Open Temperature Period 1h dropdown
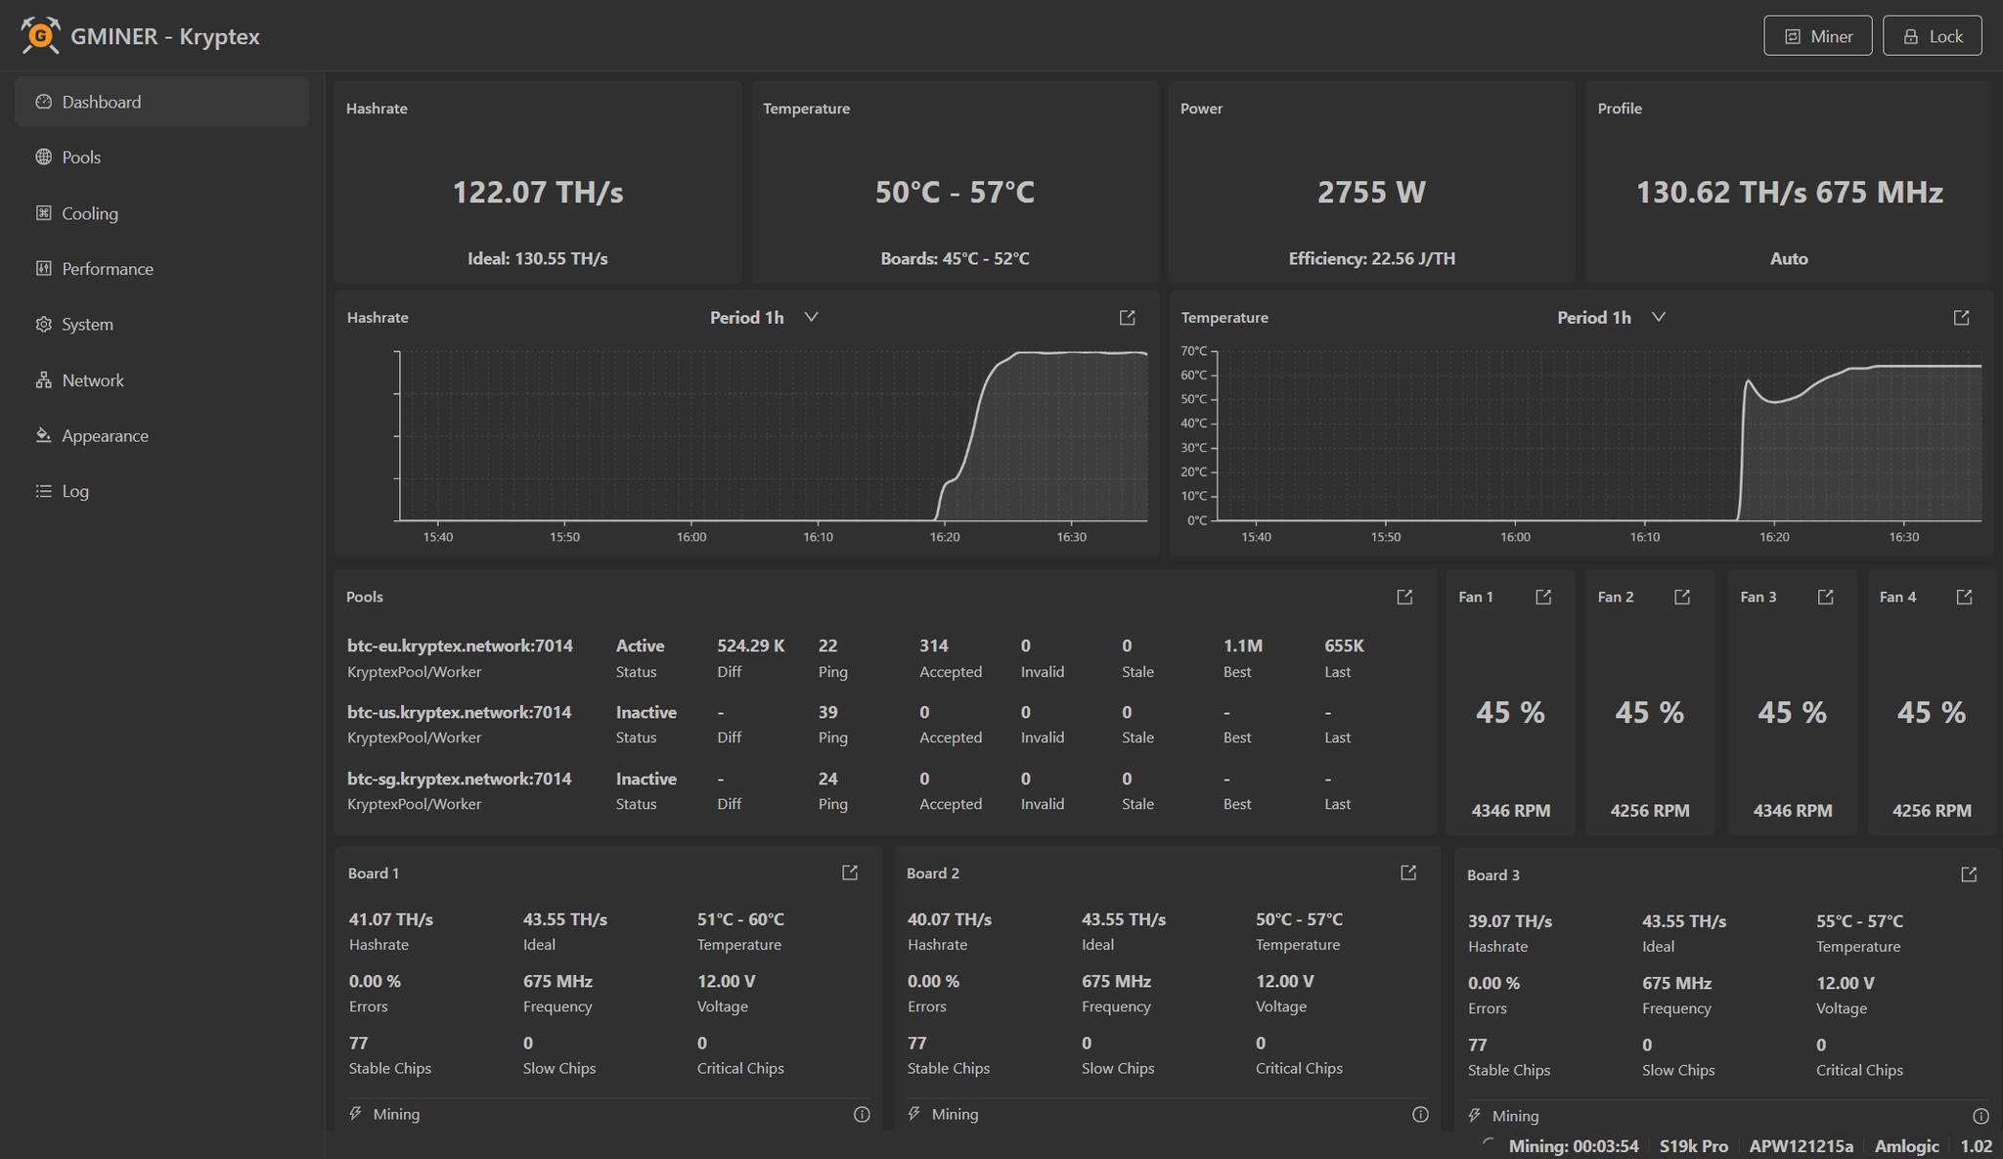The image size is (2003, 1159). tap(1611, 318)
